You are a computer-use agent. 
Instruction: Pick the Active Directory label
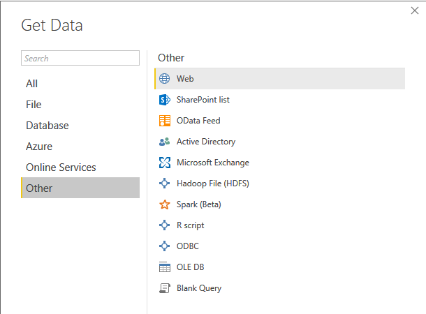pyautogui.click(x=206, y=142)
